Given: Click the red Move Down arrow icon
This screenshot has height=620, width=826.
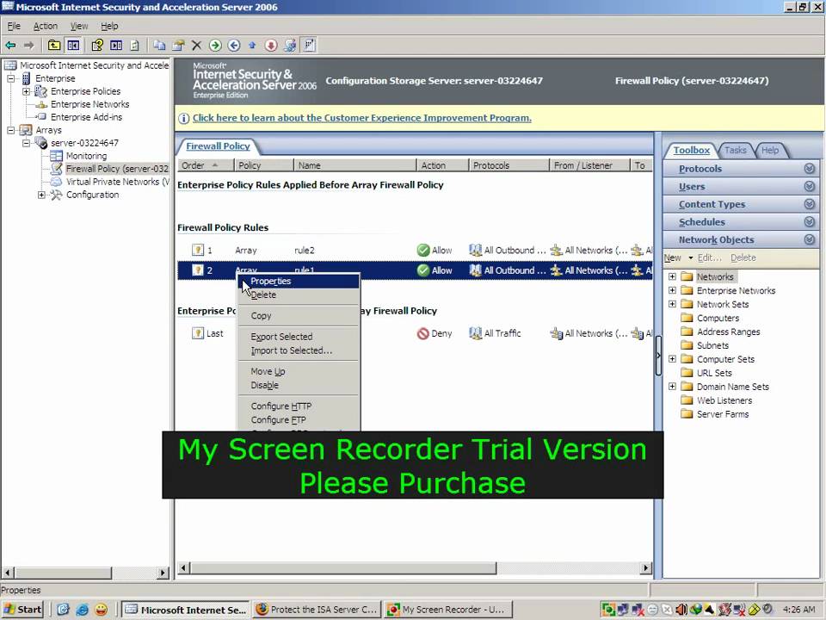Looking at the screenshot, I should (x=271, y=46).
